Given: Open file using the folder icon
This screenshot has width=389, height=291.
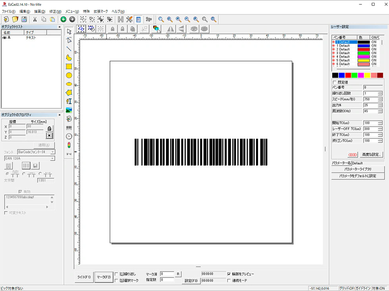Looking at the screenshot, I should 15,19.
